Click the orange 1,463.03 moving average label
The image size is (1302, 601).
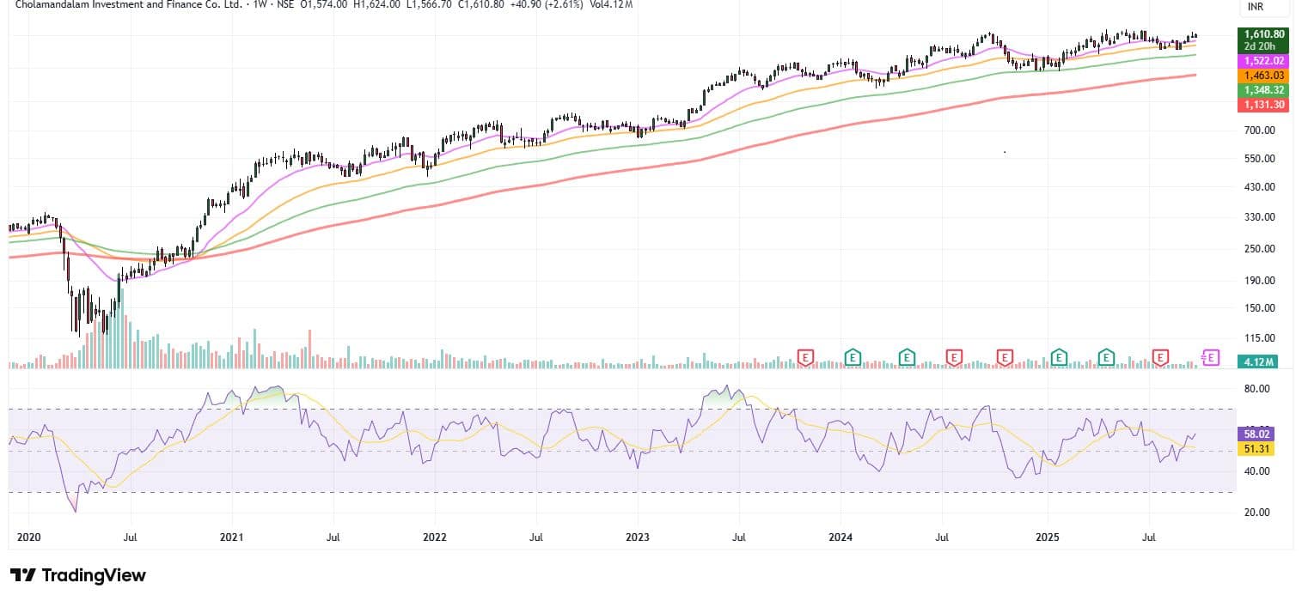(x=1262, y=76)
